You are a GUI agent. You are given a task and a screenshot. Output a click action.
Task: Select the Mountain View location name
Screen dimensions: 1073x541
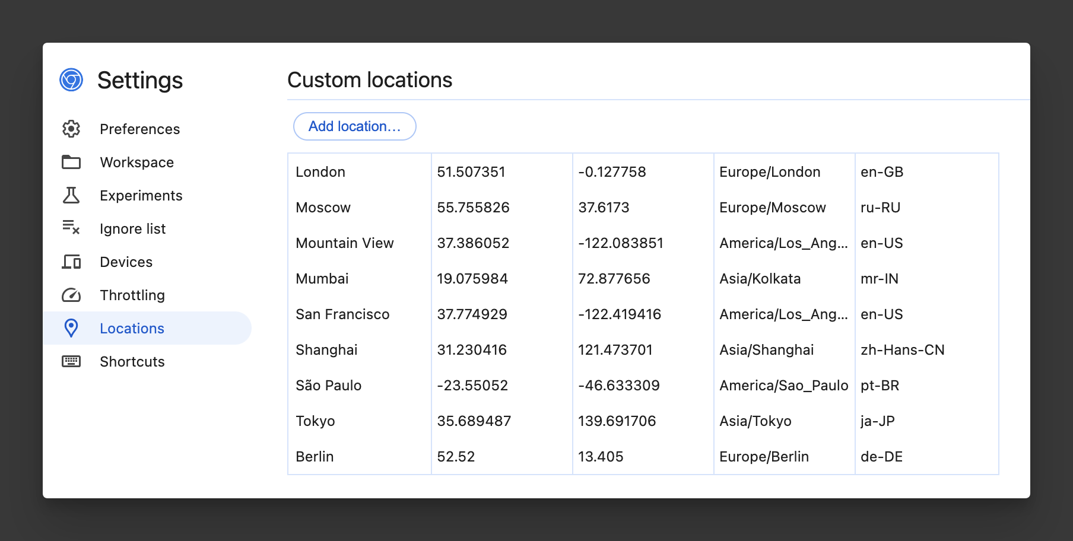tap(345, 243)
